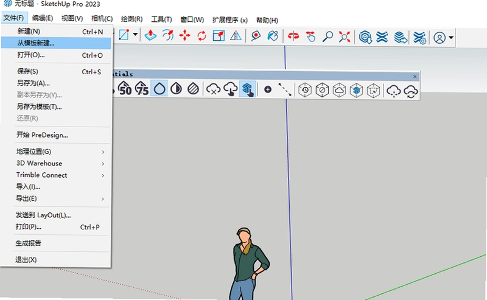Screen dimensions: 487x300
Task: Click the dashed line with endpoints icon
Action: pyautogui.click(x=285, y=89)
